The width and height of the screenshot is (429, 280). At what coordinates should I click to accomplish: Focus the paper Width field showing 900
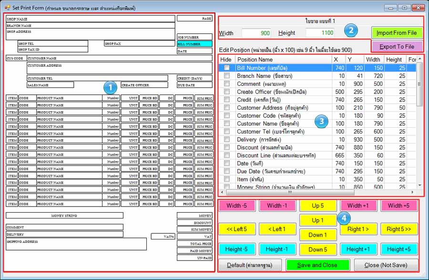click(256, 33)
